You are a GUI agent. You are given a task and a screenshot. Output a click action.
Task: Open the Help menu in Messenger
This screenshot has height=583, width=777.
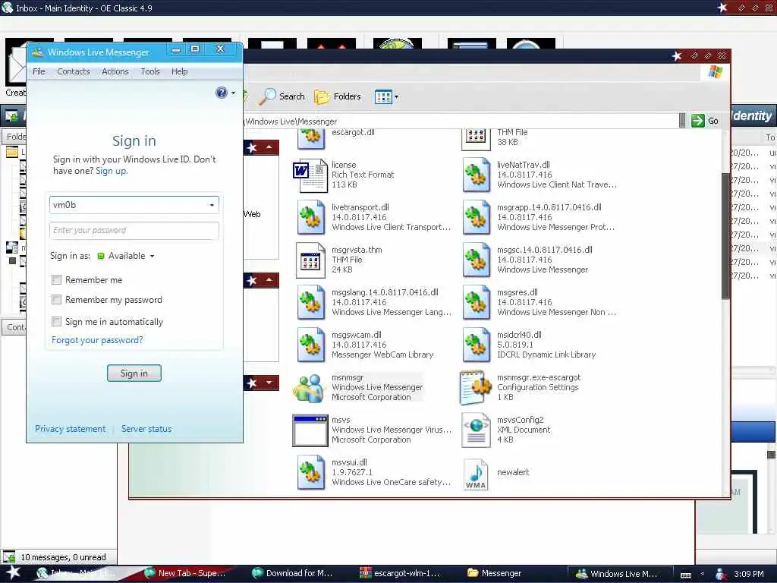click(x=179, y=71)
